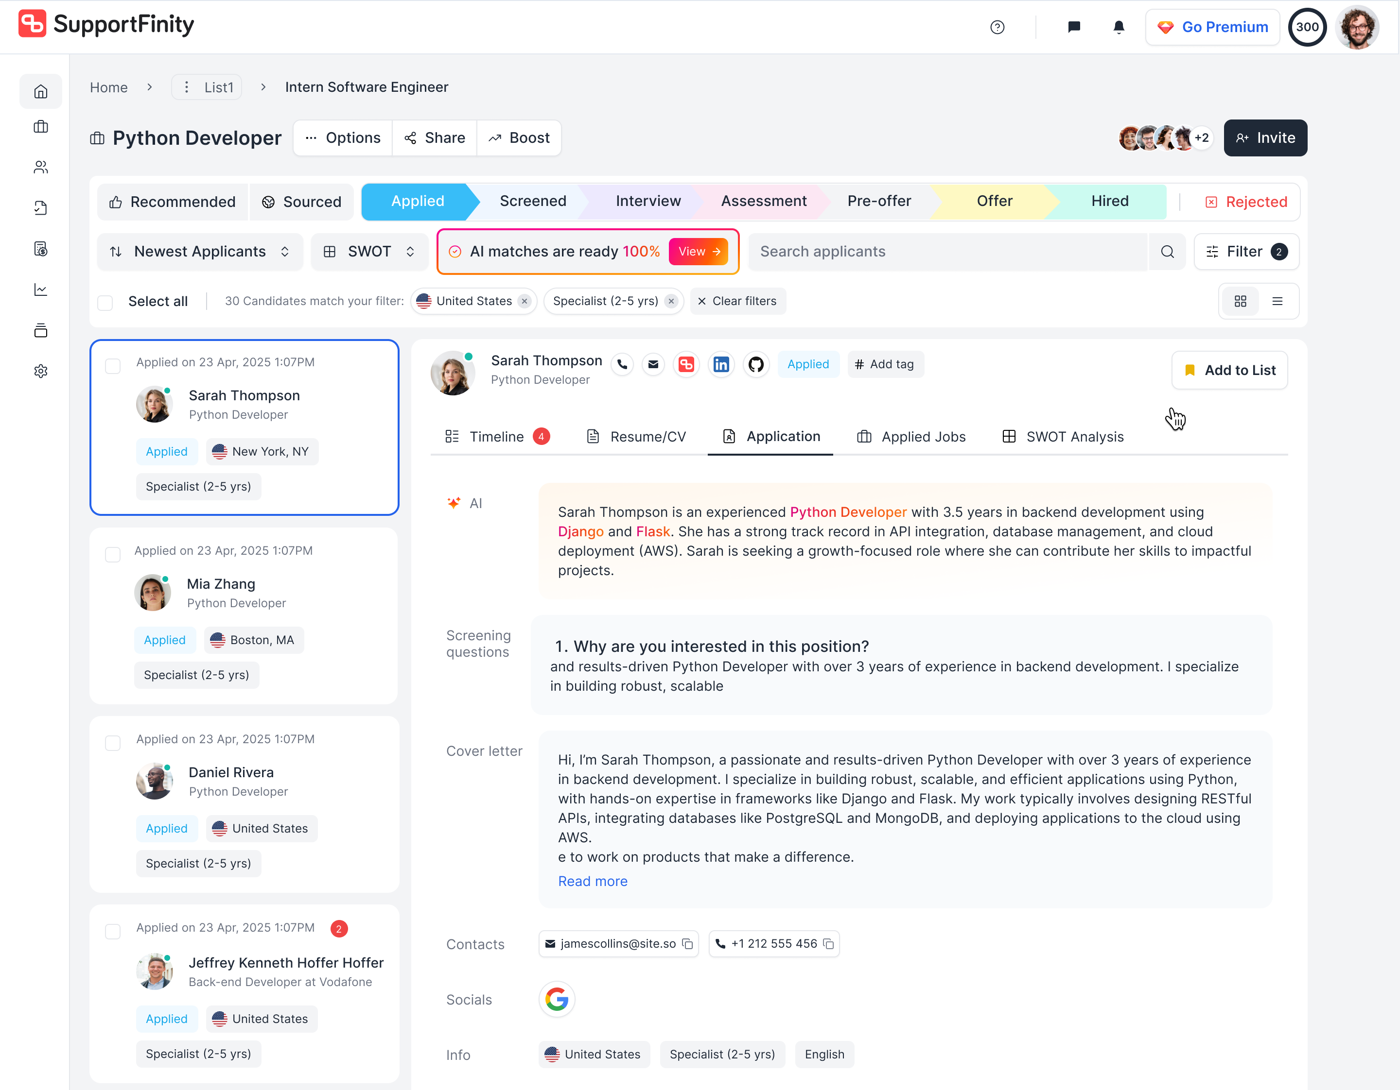Open the settings gear in left sidebar

[x=40, y=372]
